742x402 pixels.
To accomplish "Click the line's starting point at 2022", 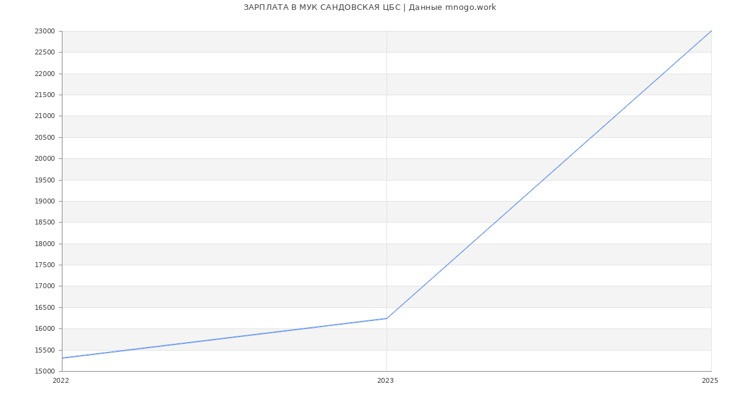I will point(62,358).
